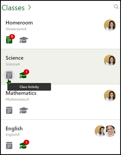121x155 pixels.
Task: Select the Science class title
Action: point(15,58)
